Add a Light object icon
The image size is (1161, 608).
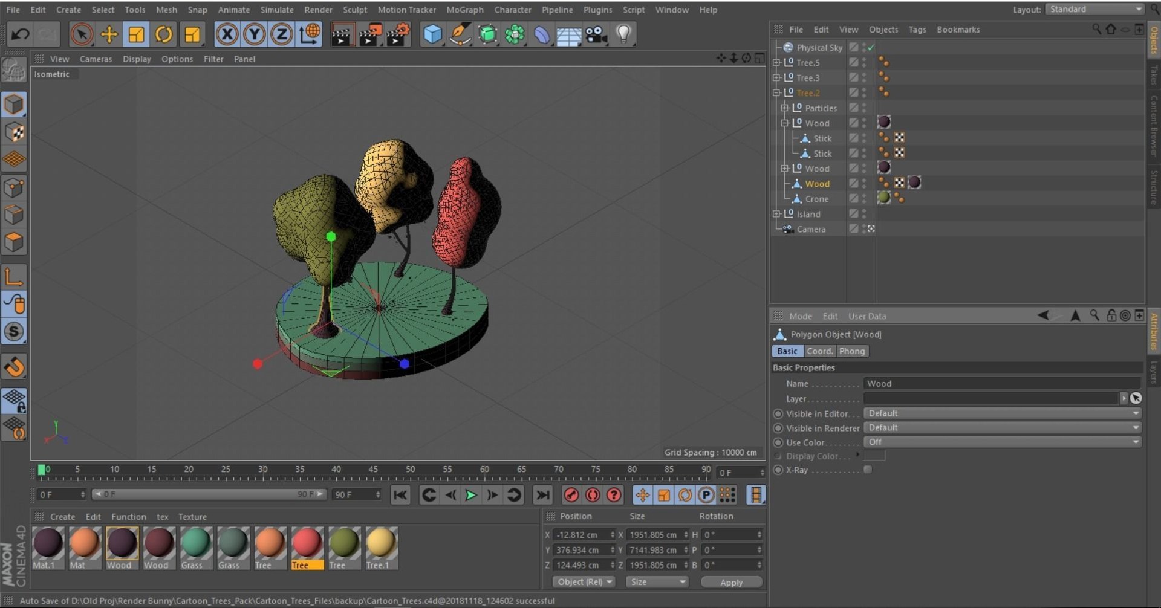click(623, 34)
